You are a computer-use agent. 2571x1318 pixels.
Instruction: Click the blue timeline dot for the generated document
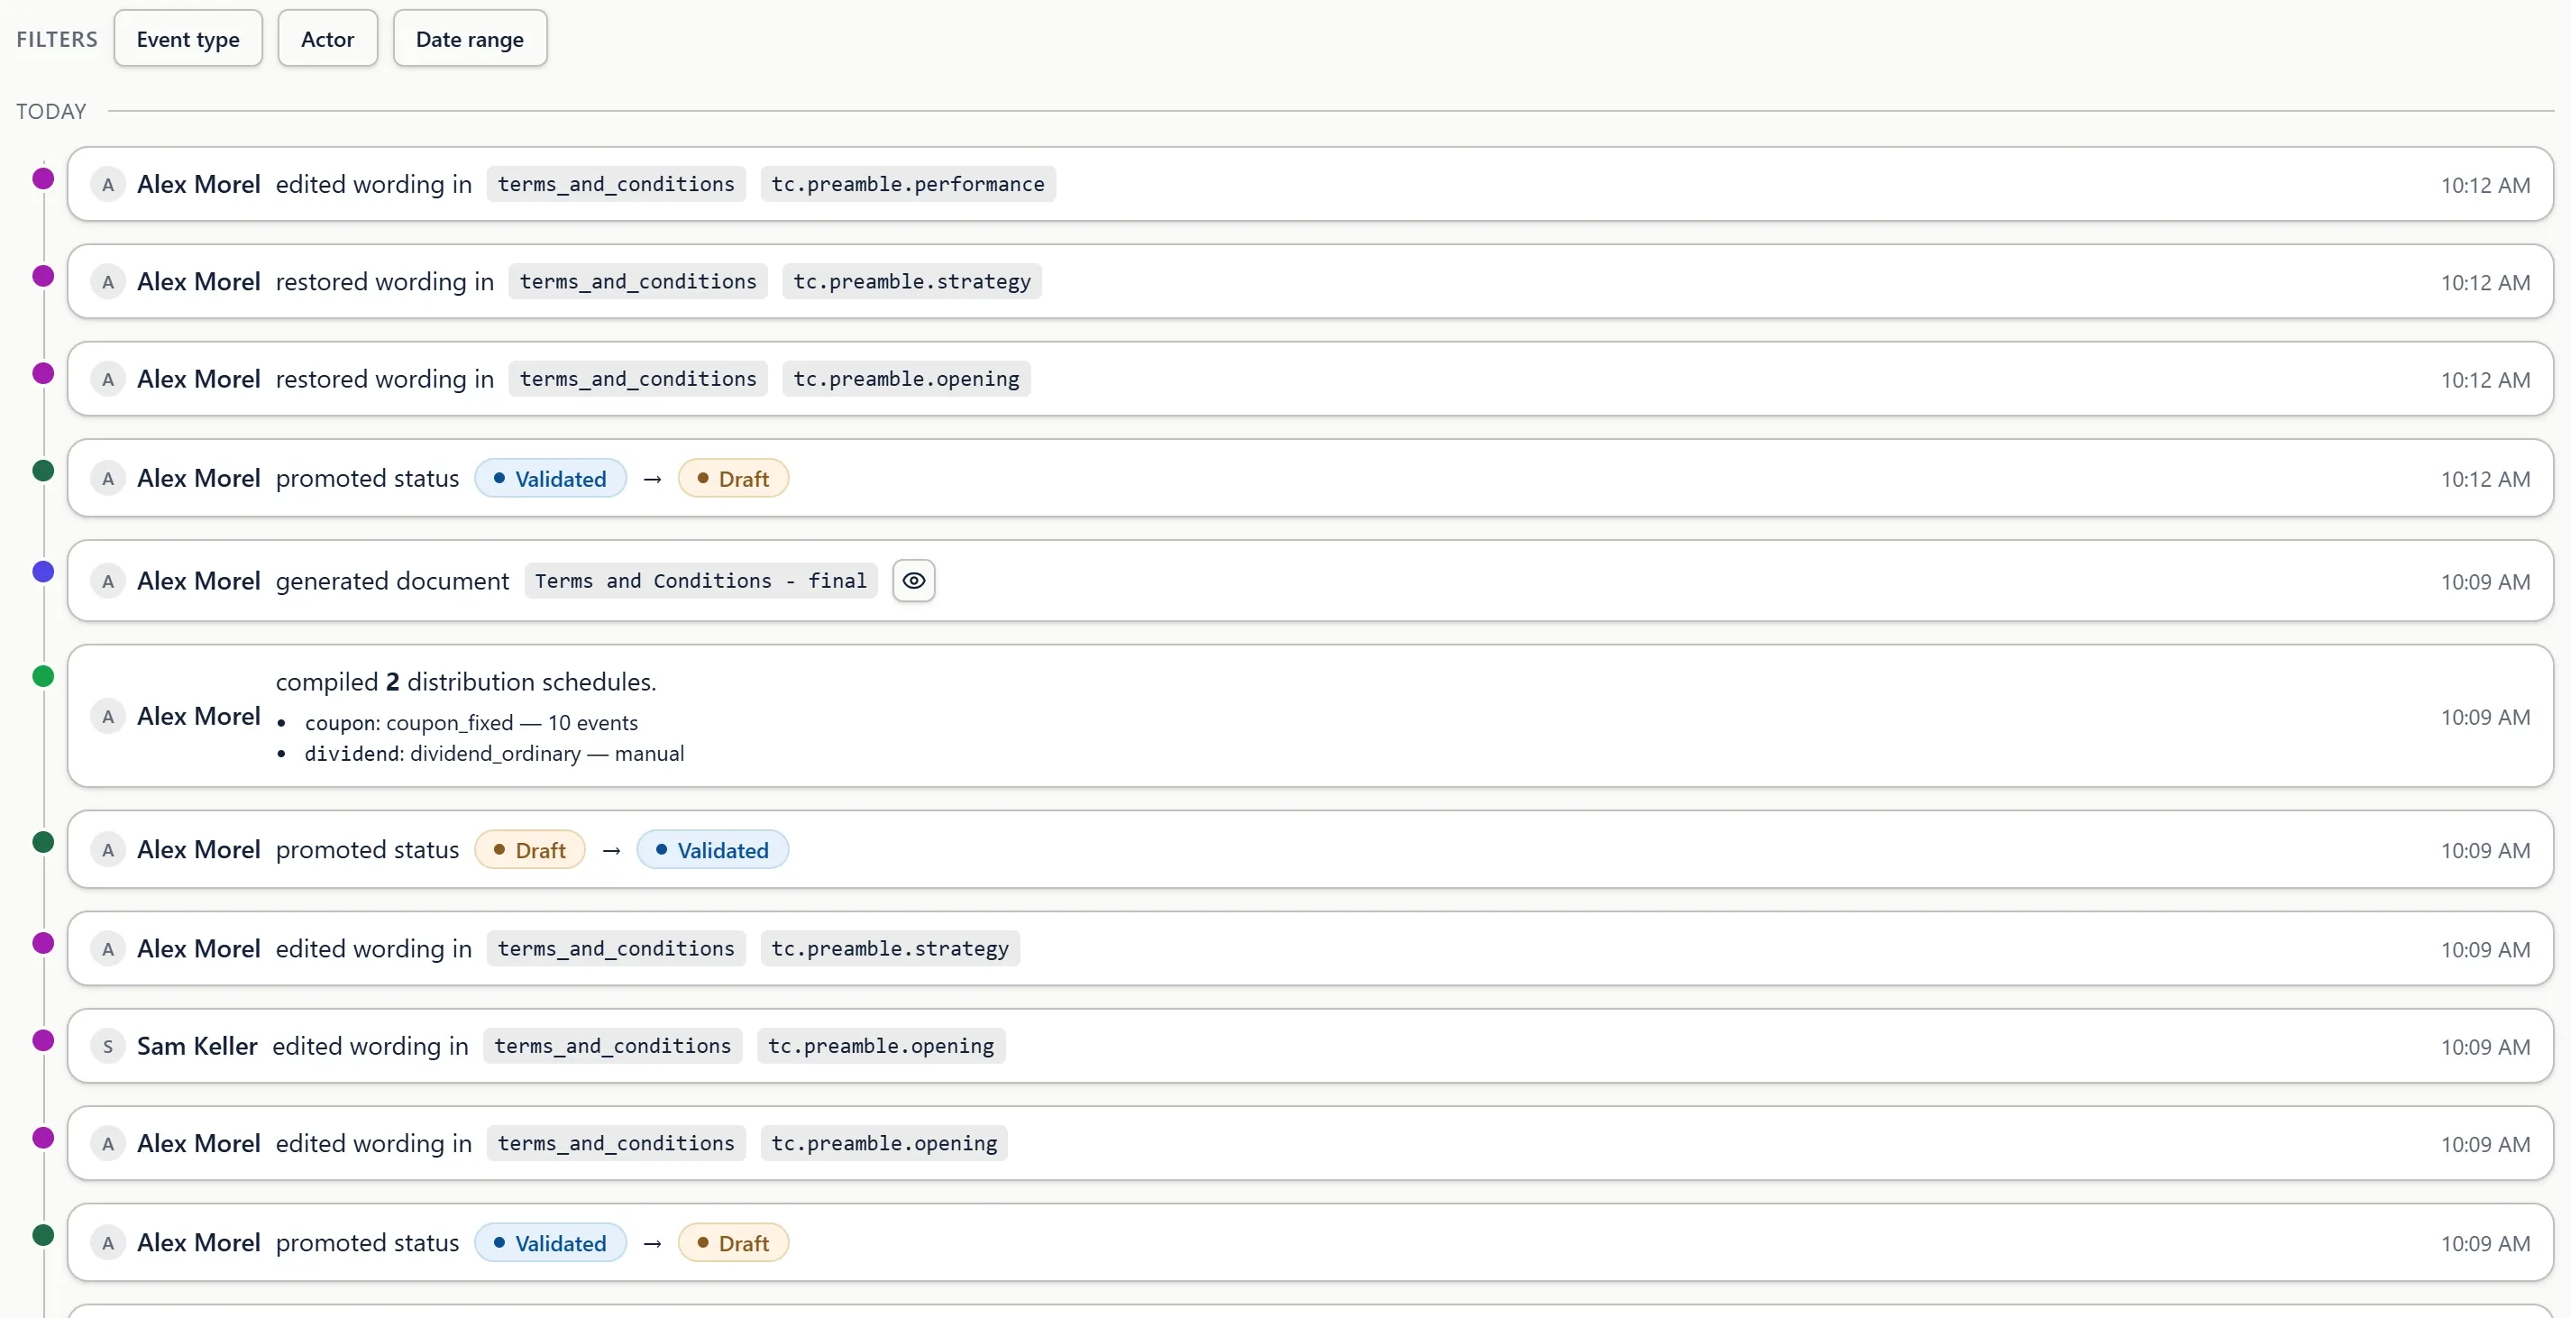43,572
